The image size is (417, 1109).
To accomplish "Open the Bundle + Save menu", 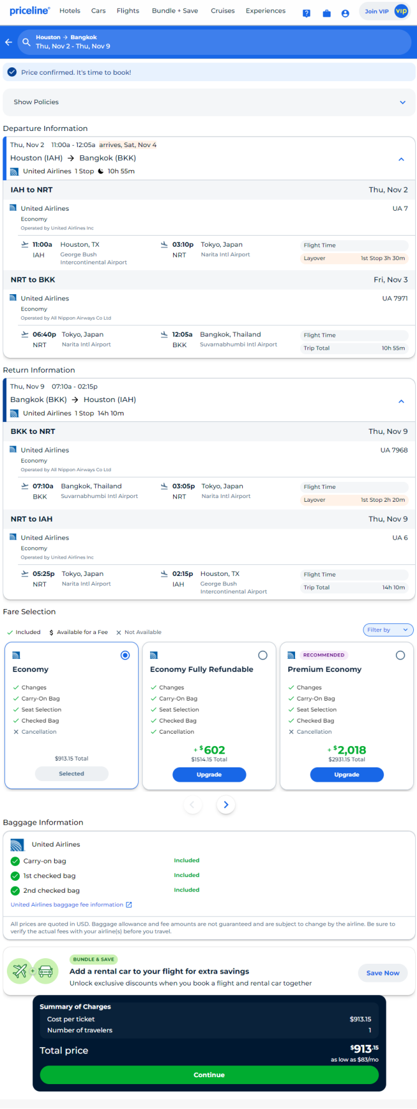I will click(x=175, y=11).
